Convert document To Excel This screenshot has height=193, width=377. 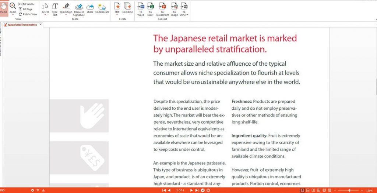[x=150, y=8]
